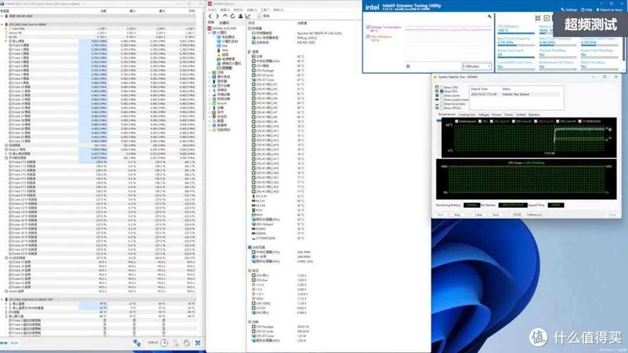
Task: Enable Stress CPU checkbox
Action: point(442,87)
